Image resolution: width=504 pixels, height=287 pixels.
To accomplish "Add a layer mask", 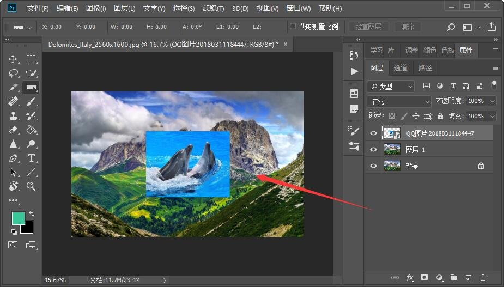I will pyautogui.click(x=424, y=277).
